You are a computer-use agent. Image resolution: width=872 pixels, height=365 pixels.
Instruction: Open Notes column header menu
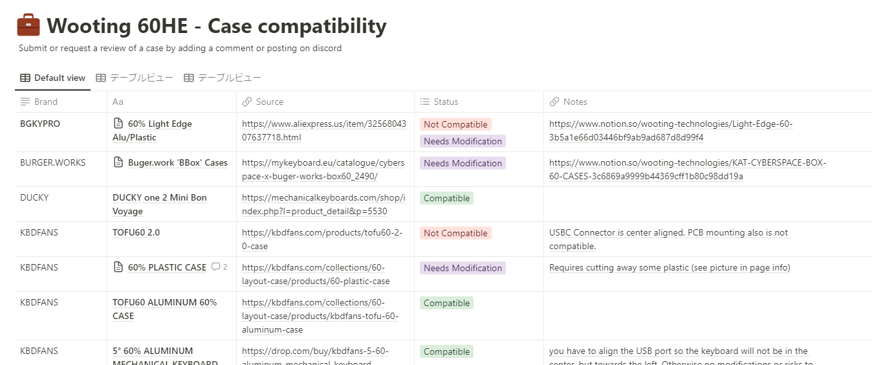click(x=708, y=102)
